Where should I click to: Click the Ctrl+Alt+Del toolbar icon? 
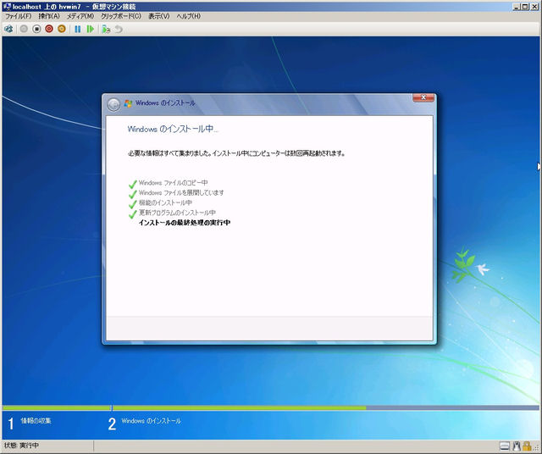8,29
